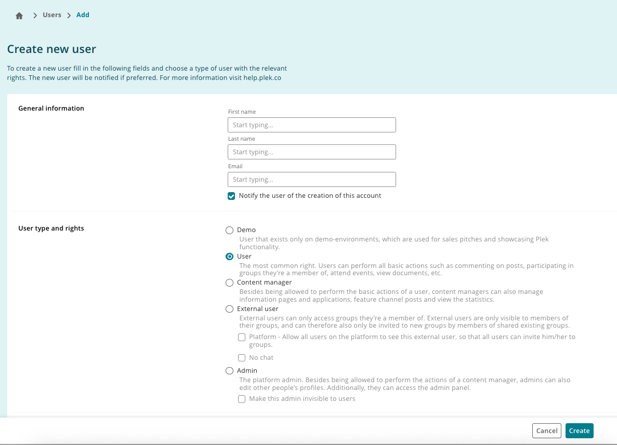The image size is (617, 445).
Task: Focus the First name input field
Action: 312,125
